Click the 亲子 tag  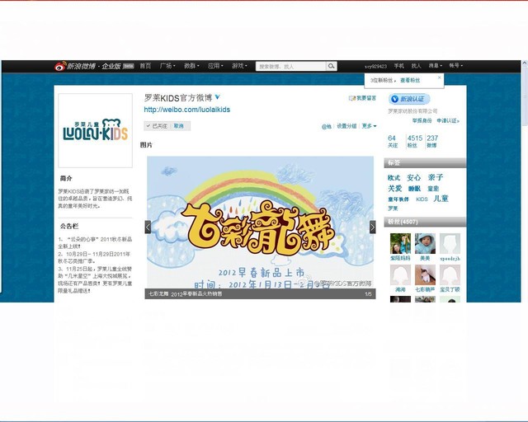coord(436,177)
